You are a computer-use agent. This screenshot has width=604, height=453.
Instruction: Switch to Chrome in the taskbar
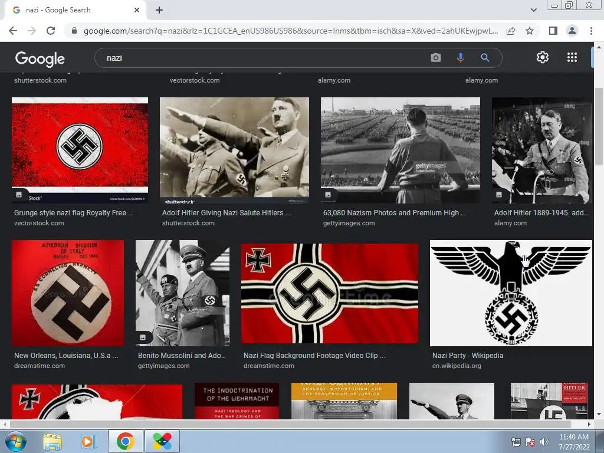(125, 441)
